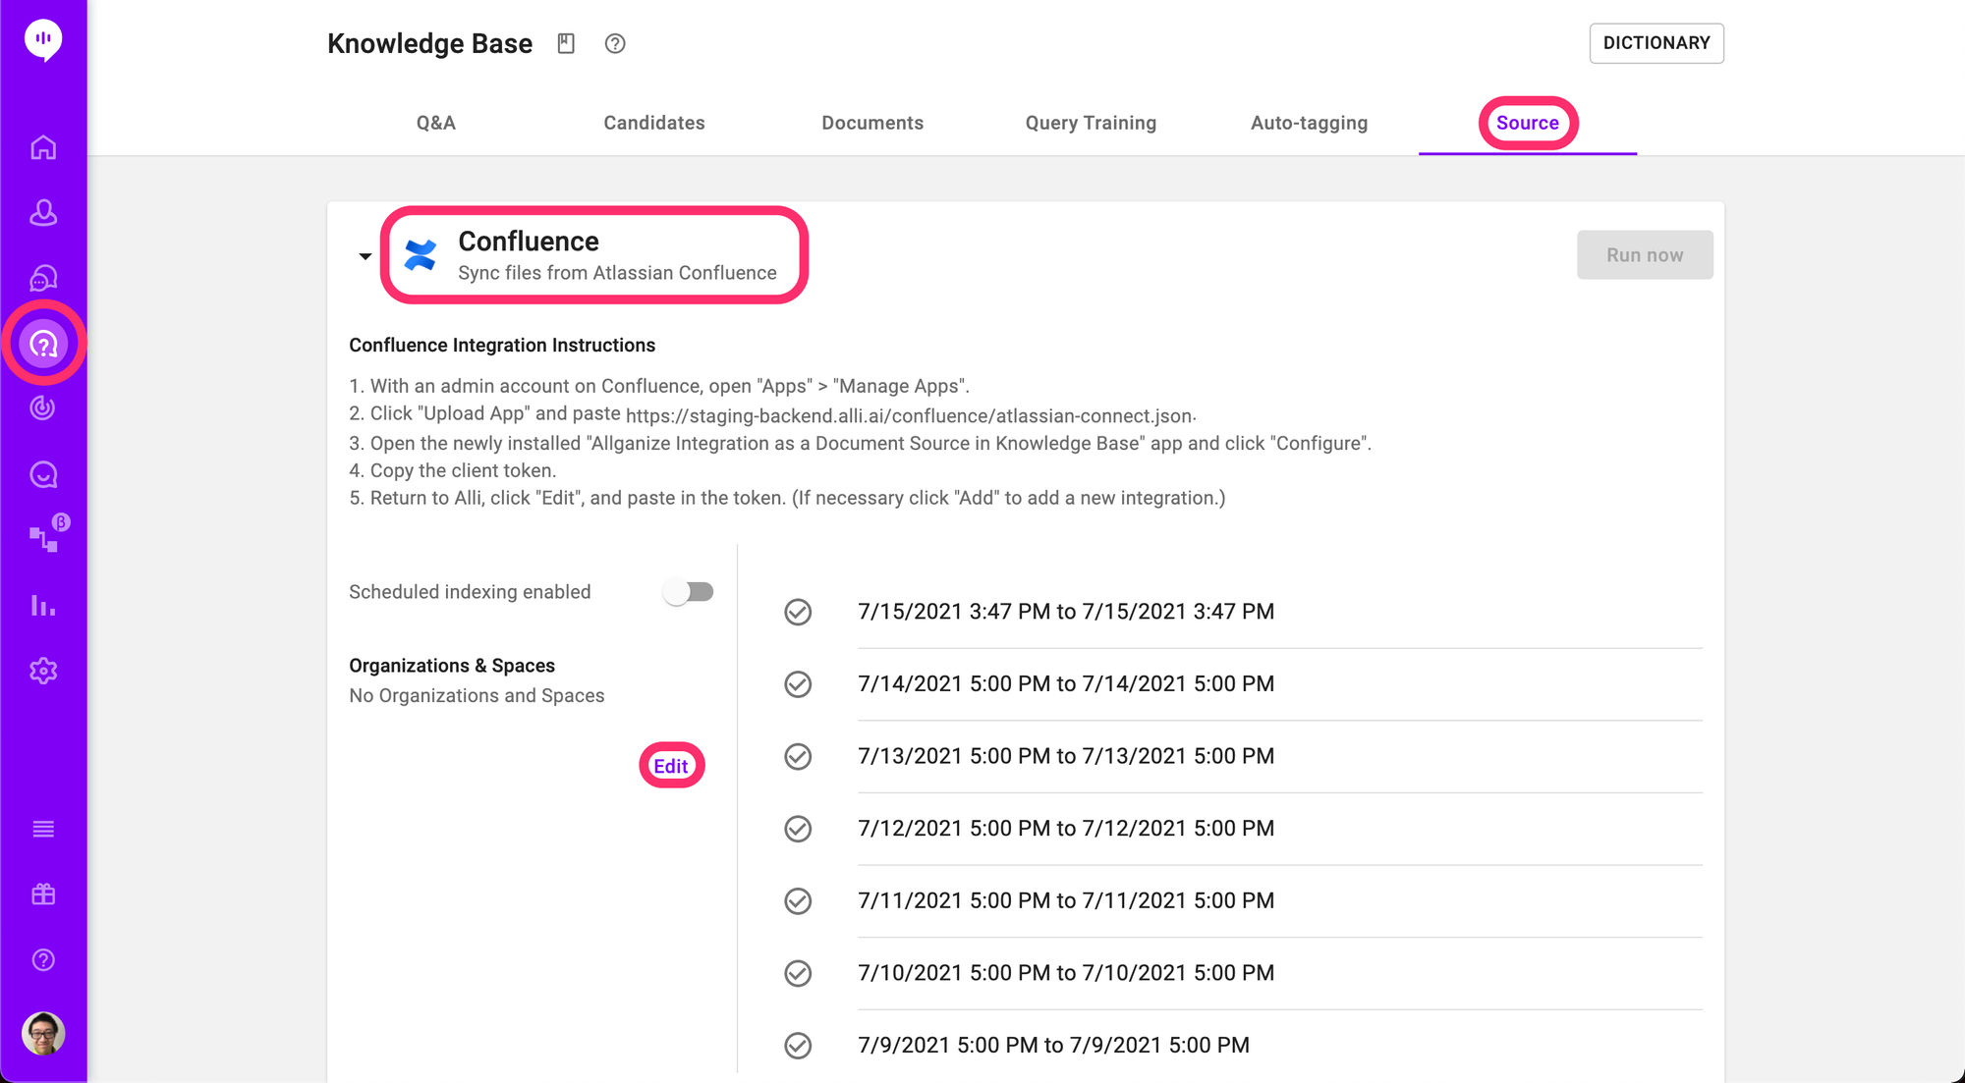The width and height of the screenshot is (1965, 1083).
Task: Open the user profile avatar
Action: [x=43, y=1033]
